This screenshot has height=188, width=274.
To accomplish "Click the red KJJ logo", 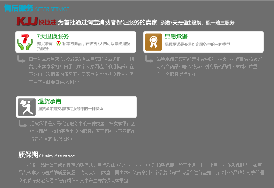I will click(x=27, y=22).
